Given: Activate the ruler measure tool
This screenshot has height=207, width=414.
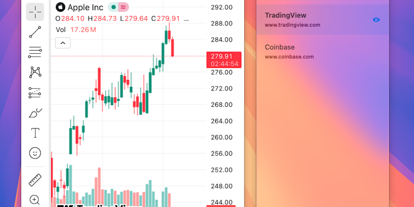Looking at the screenshot, I should coord(35,180).
